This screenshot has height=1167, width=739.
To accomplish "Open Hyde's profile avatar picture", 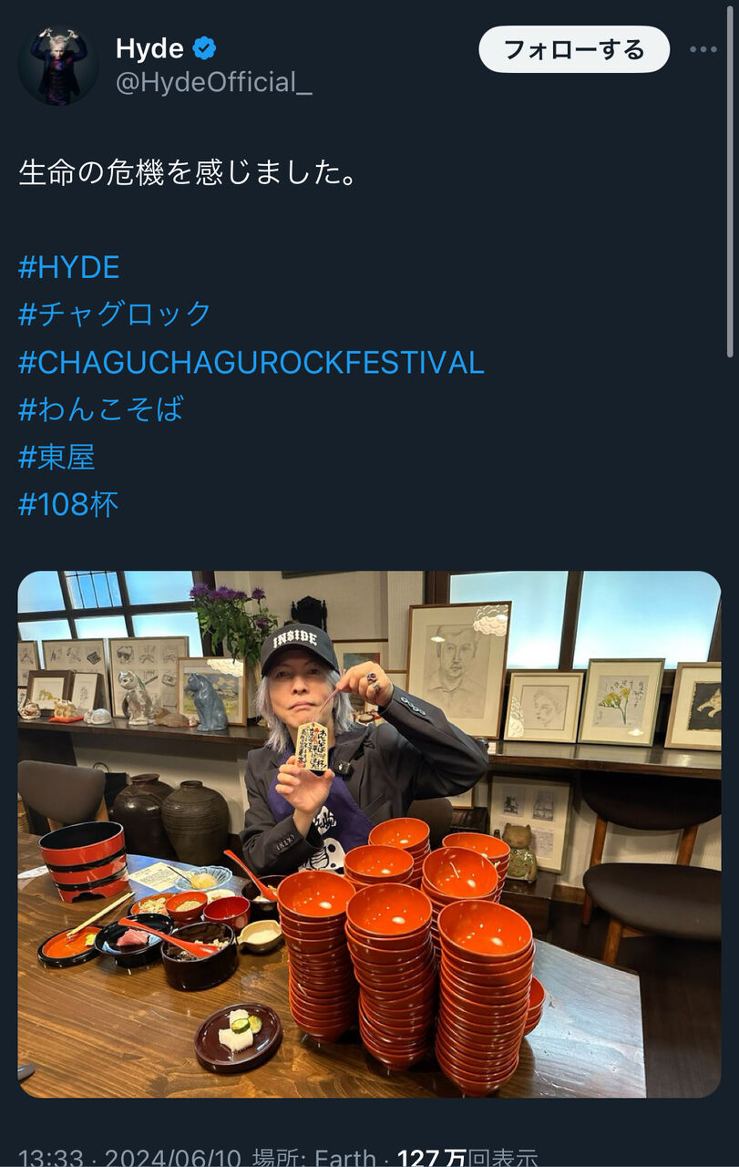I will [58, 66].
